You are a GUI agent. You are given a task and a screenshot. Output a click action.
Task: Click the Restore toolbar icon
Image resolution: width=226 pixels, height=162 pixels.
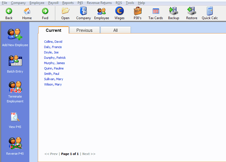pyautogui.click(x=192, y=11)
